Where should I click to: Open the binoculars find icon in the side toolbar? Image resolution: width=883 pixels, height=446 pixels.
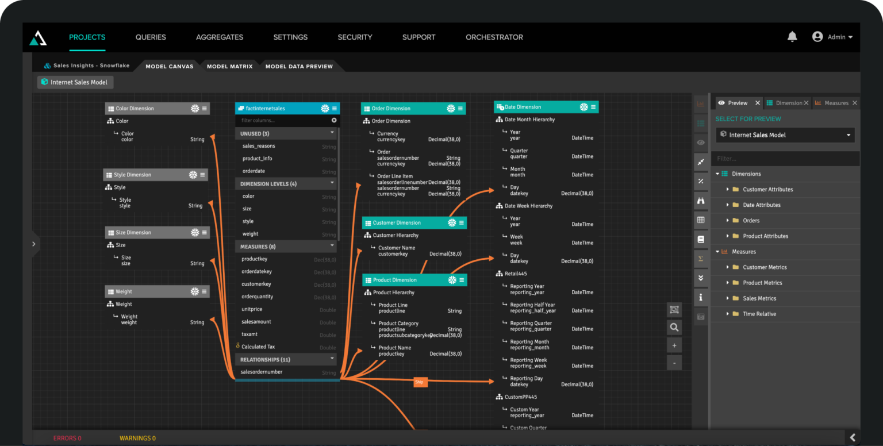pyautogui.click(x=701, y=200)
